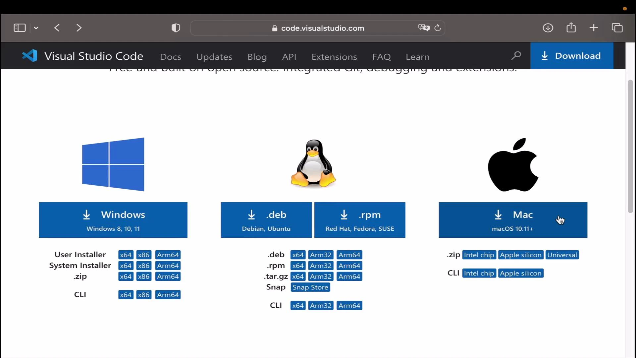Select Linux CLI x64 link

[x=298, y=306]
